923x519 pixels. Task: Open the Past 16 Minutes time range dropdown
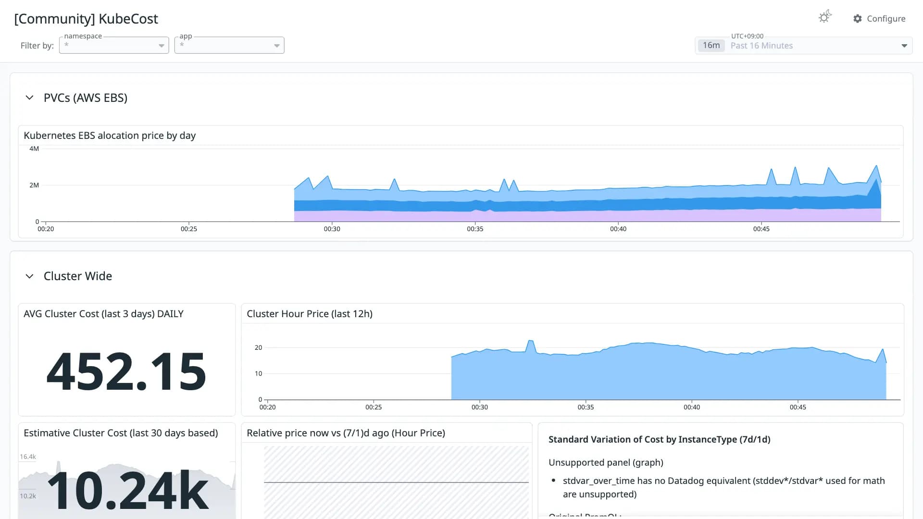[804, 46]
